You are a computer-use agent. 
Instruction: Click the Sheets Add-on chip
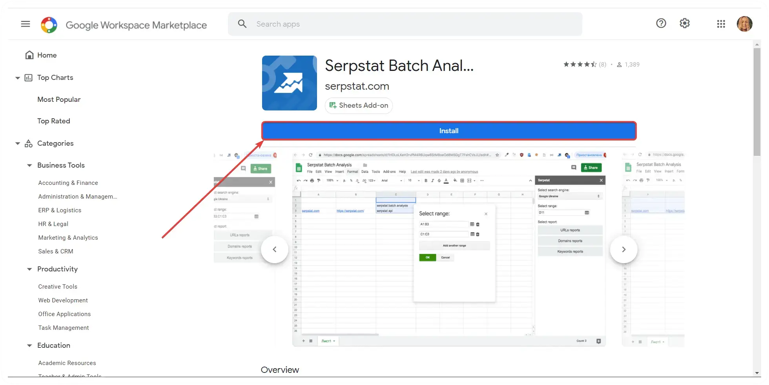pyautogui.click(x=359, y=105)
